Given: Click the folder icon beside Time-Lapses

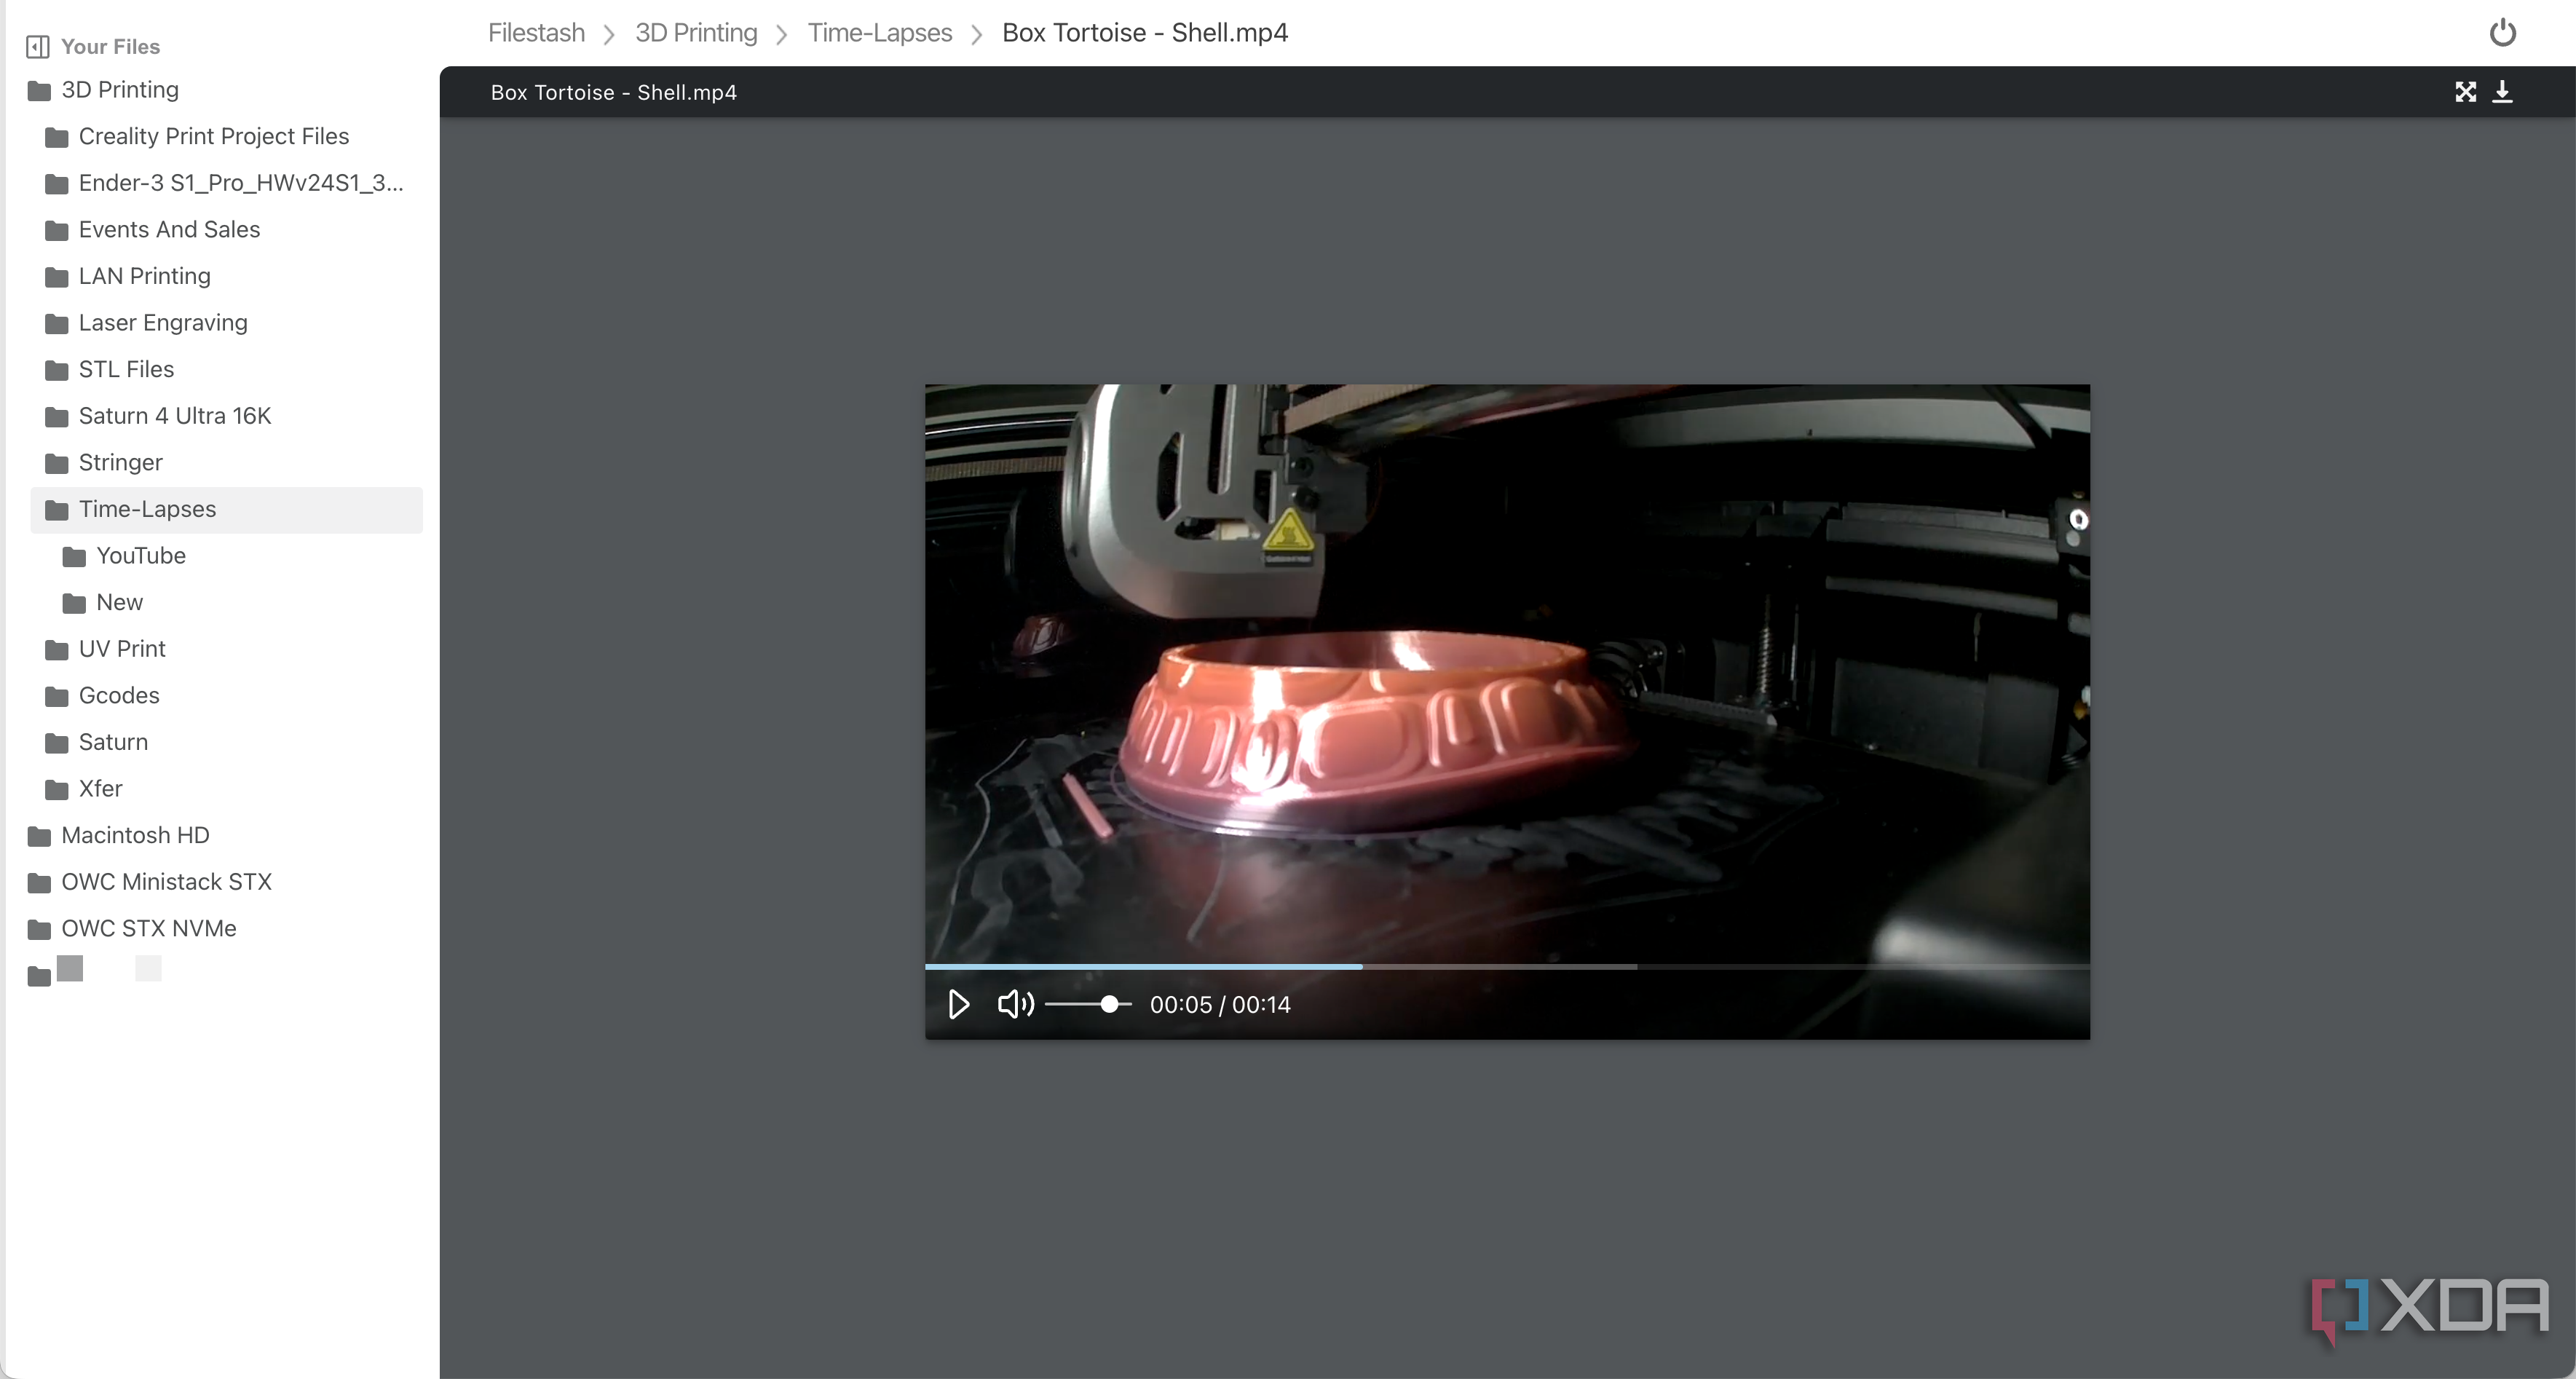Looking at the screenshot, I should (57, 510).
